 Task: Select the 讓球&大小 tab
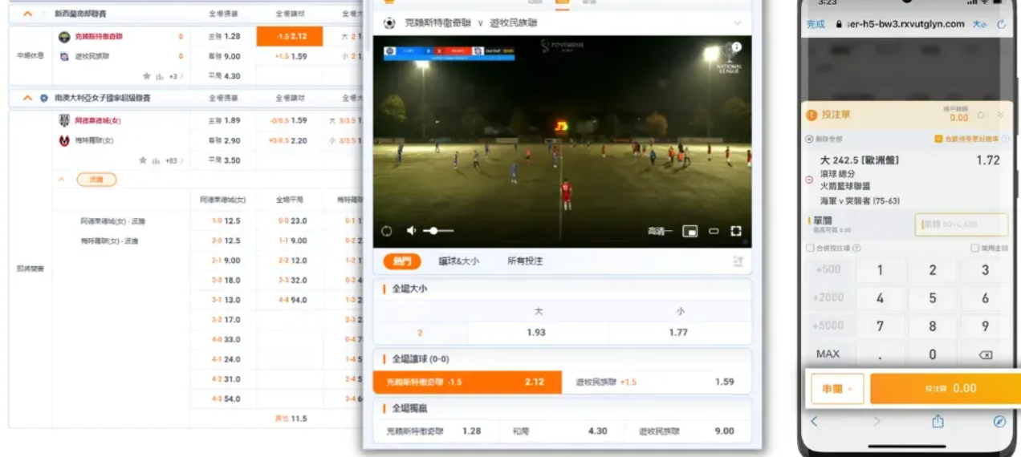(458, 261)
